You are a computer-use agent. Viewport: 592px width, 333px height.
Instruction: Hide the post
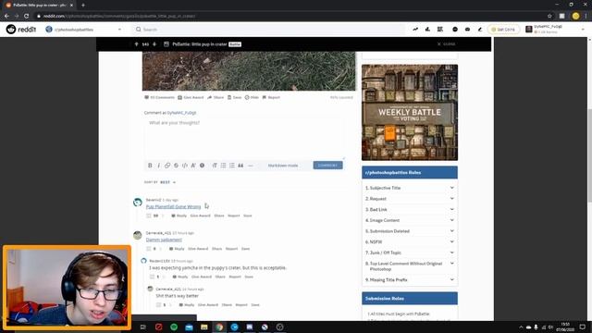pyautogui.click(x=252, y=97)
